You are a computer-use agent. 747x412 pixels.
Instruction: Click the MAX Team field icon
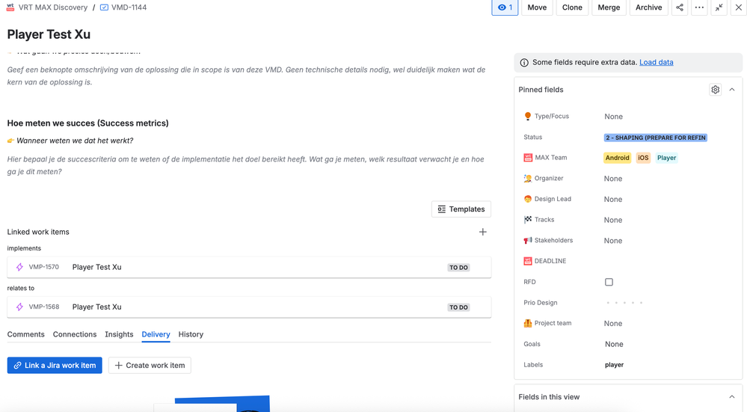click(x=528, y=158)
